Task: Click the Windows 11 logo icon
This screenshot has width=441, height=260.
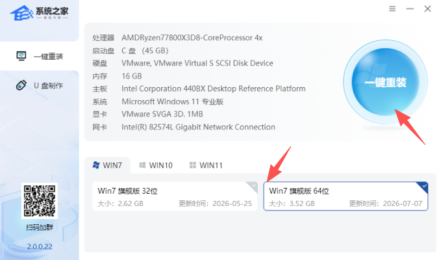Action: click(193, 165)
